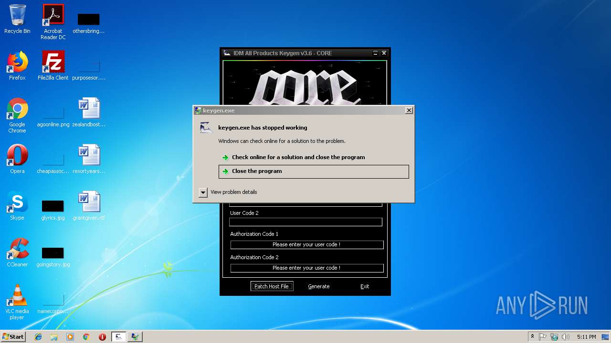Click the User Code 2 input field
Screen dimensions: 611x343
pyautogui.click(x=305, y=222)
